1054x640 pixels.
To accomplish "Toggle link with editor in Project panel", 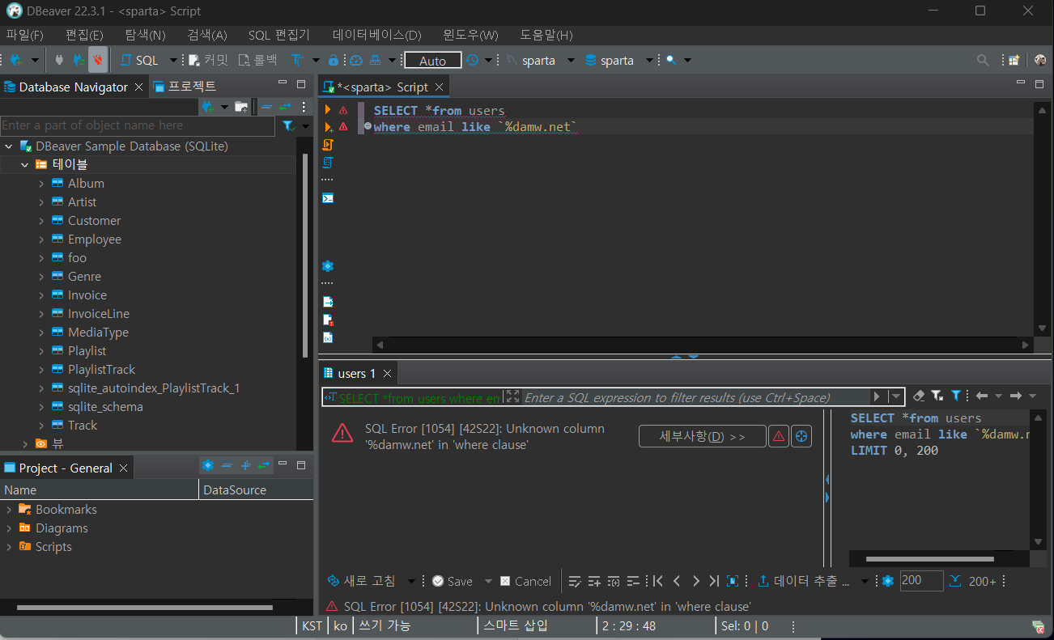I will pyautogui.click(x=264, y=465).
